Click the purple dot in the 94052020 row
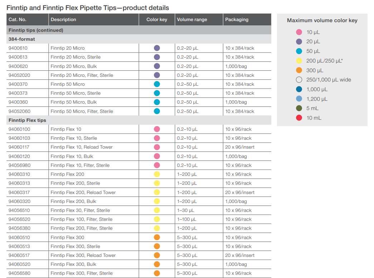The width and height of the screenshot is (374, 278). pyautogui.click(x=157, y=75)
